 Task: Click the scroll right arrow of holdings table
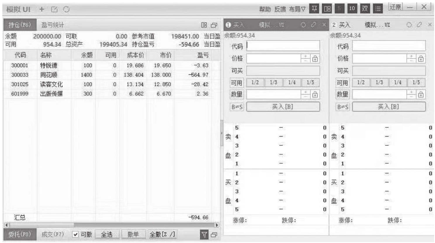tap(217, 225)
